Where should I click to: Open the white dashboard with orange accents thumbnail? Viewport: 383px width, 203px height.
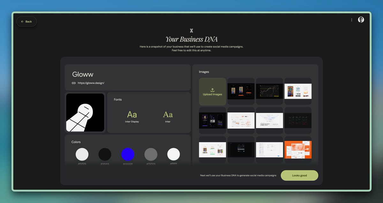tap(241, 121)
